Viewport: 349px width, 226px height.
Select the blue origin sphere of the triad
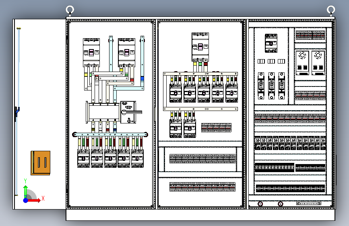(26, 200)
